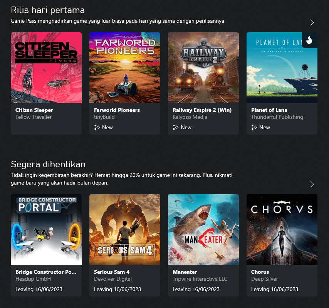Image resolution: width=329 pixels, height=308 pixels.
Task: Click the New label on Planet of Lana
Action: tap(265, 127)
